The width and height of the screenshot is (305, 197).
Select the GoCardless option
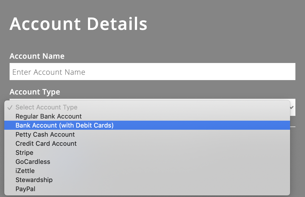click(x=33, y=161)
